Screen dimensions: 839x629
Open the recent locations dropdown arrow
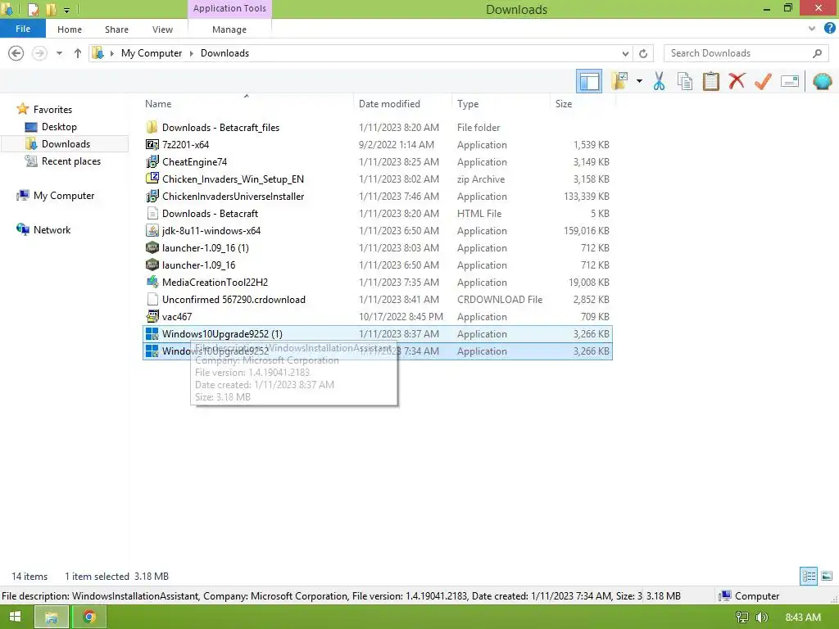(59, 53)
